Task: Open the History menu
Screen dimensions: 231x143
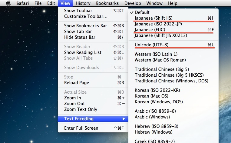Action: pyautogui.click(x=83, y=3)
